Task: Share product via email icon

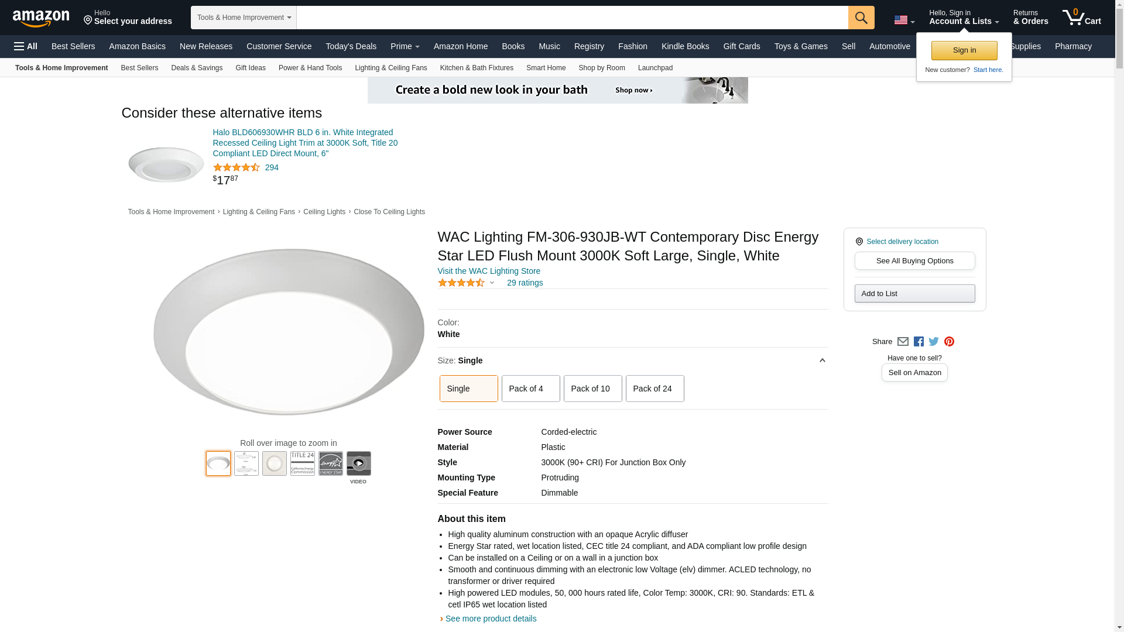Action: pyautogui.click(x=903, y=342)
